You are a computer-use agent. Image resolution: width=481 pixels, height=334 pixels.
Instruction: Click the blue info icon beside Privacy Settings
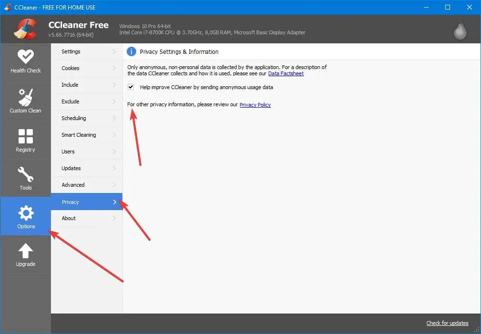(x=131, y=51)
